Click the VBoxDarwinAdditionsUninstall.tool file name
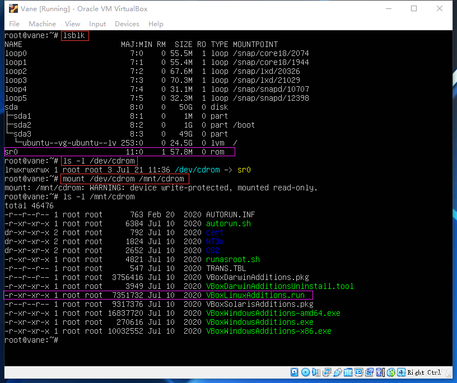457x383 pixels. (x=280, y=287)
